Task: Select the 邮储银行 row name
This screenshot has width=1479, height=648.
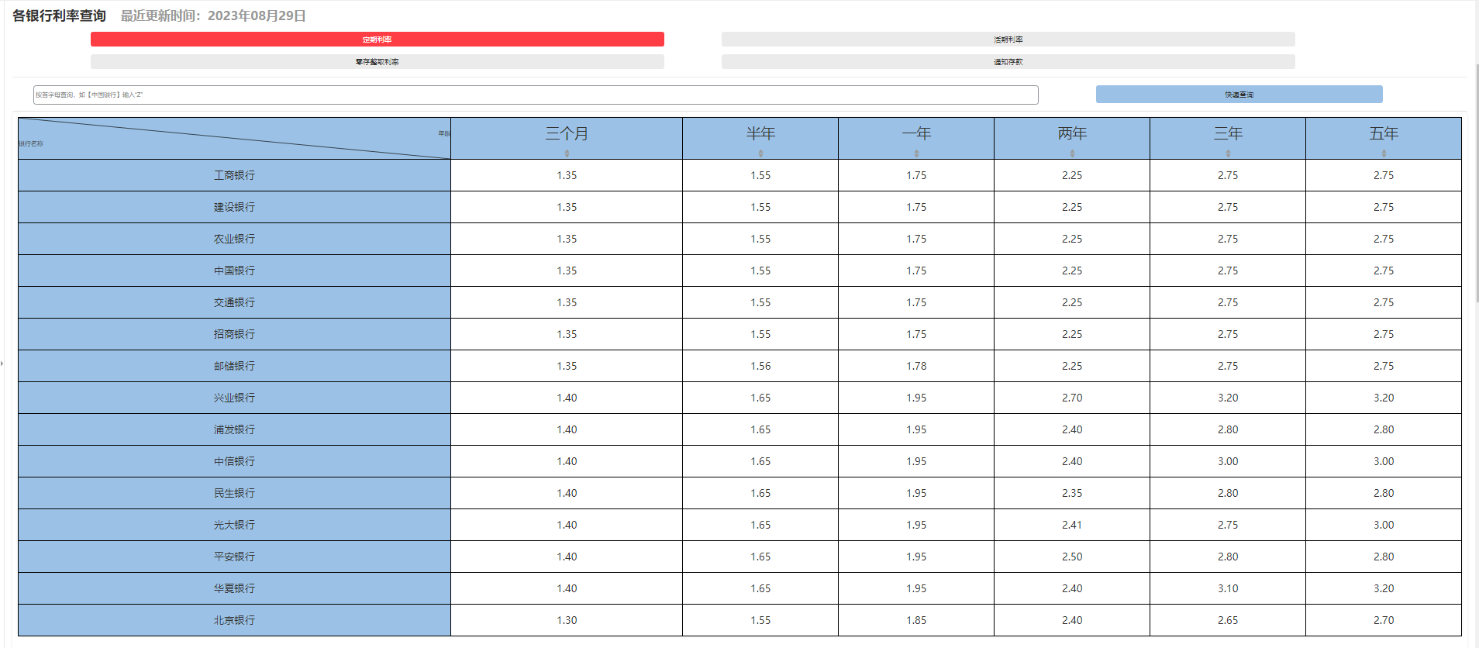Action: point(234,366)
